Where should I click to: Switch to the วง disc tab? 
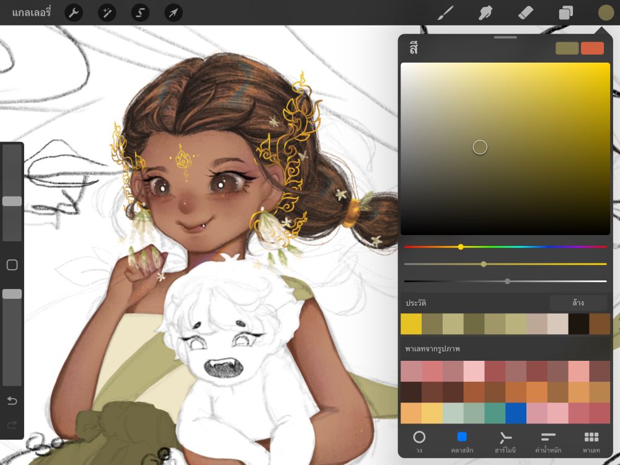point(419,441)
